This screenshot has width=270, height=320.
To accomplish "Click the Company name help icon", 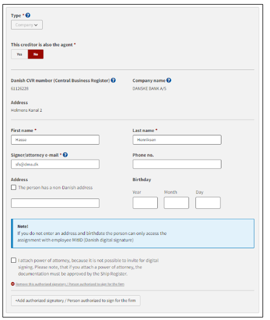I will (169, 80).
